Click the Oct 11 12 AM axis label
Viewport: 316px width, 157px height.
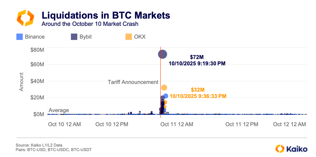click(177, 124)
